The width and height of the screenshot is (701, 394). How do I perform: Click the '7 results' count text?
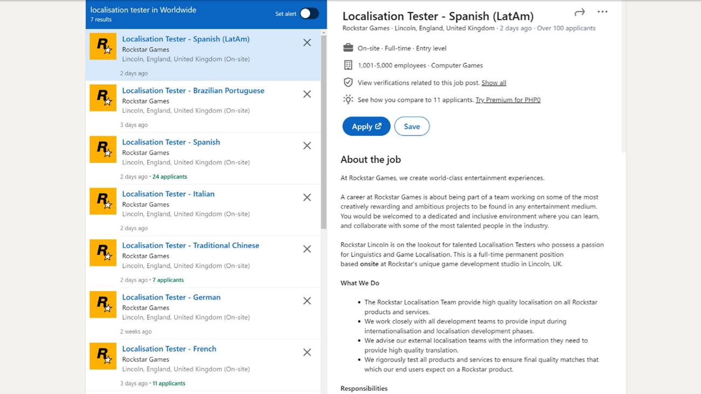click(101, 19)
